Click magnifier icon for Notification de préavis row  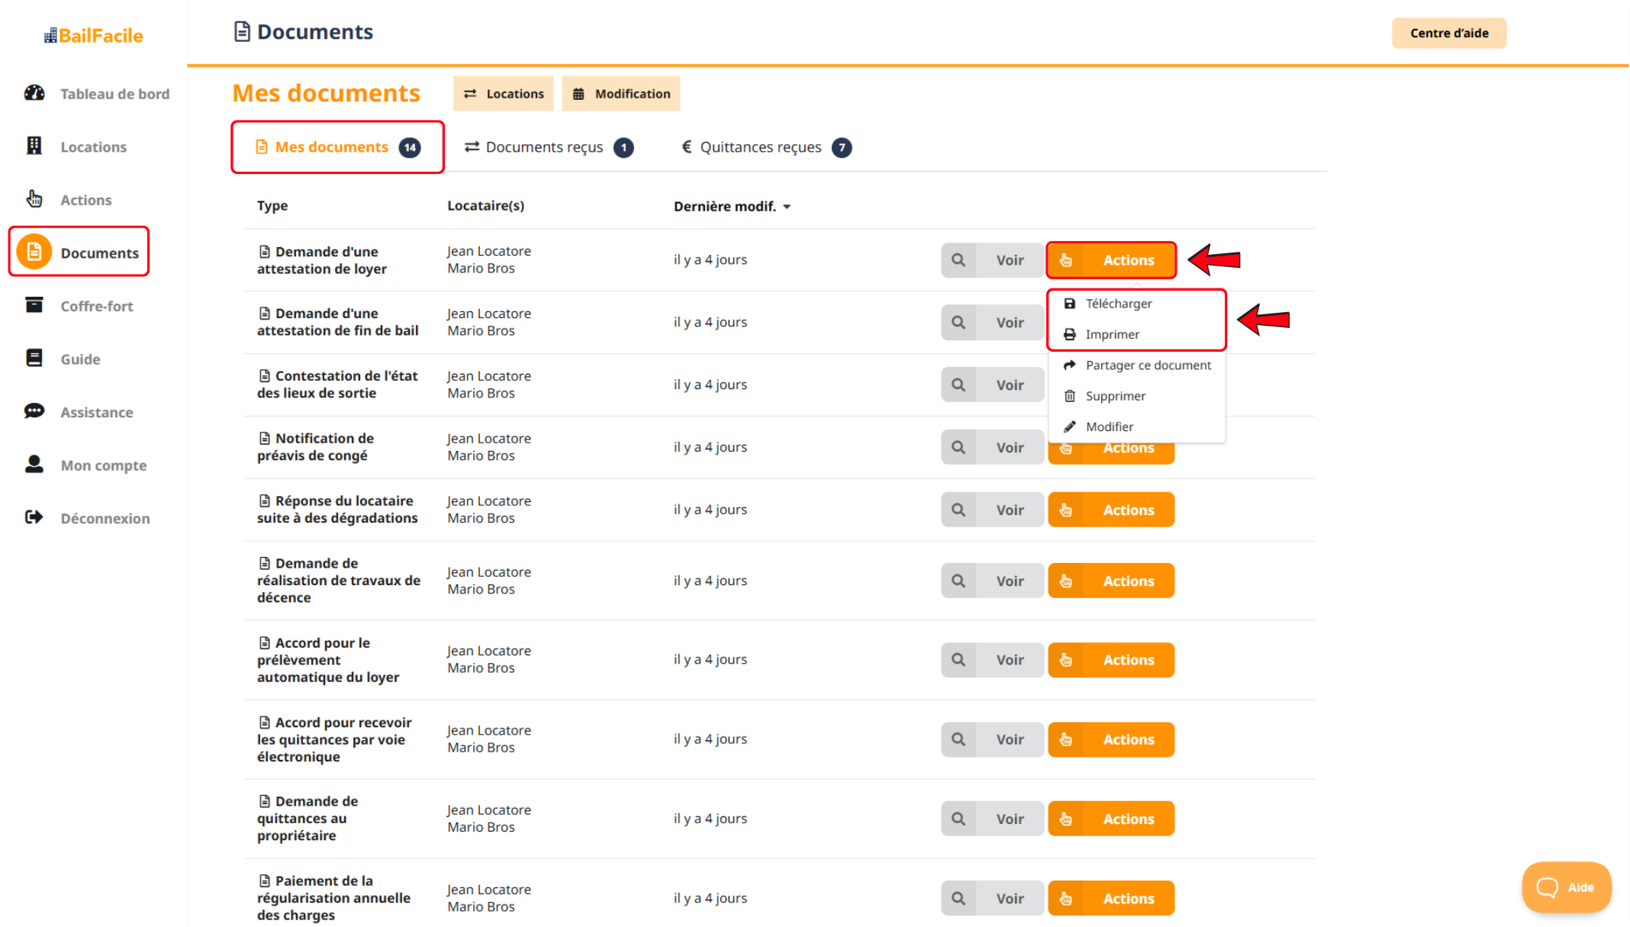[x=958, y=447]
